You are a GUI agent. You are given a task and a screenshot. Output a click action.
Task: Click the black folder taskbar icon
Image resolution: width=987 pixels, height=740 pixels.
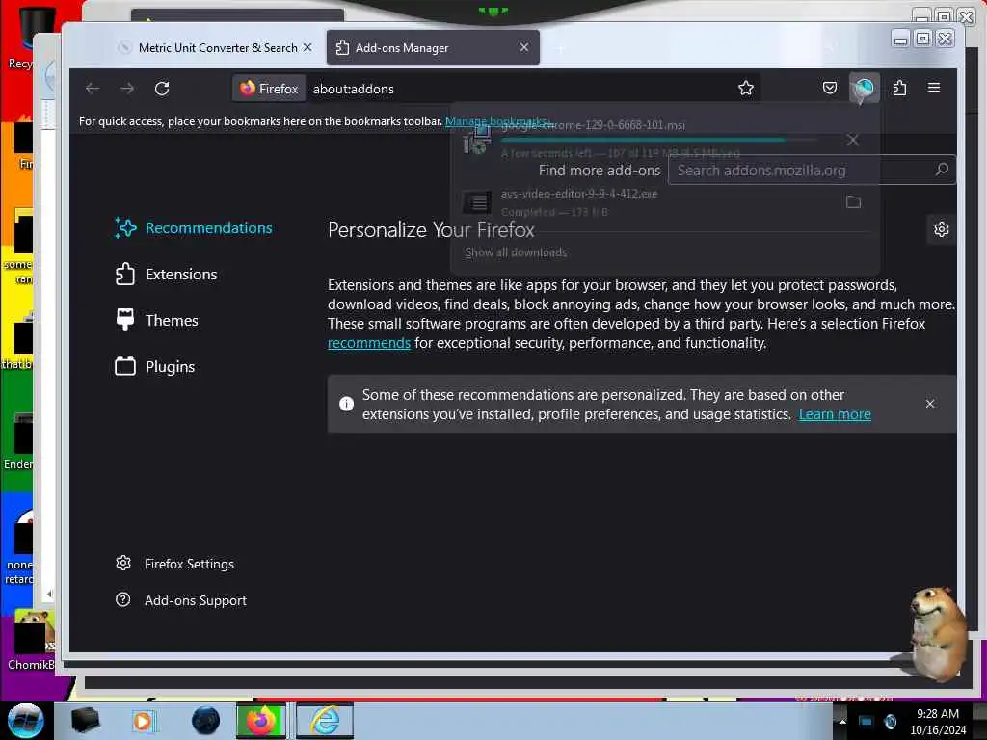(85, 721)
